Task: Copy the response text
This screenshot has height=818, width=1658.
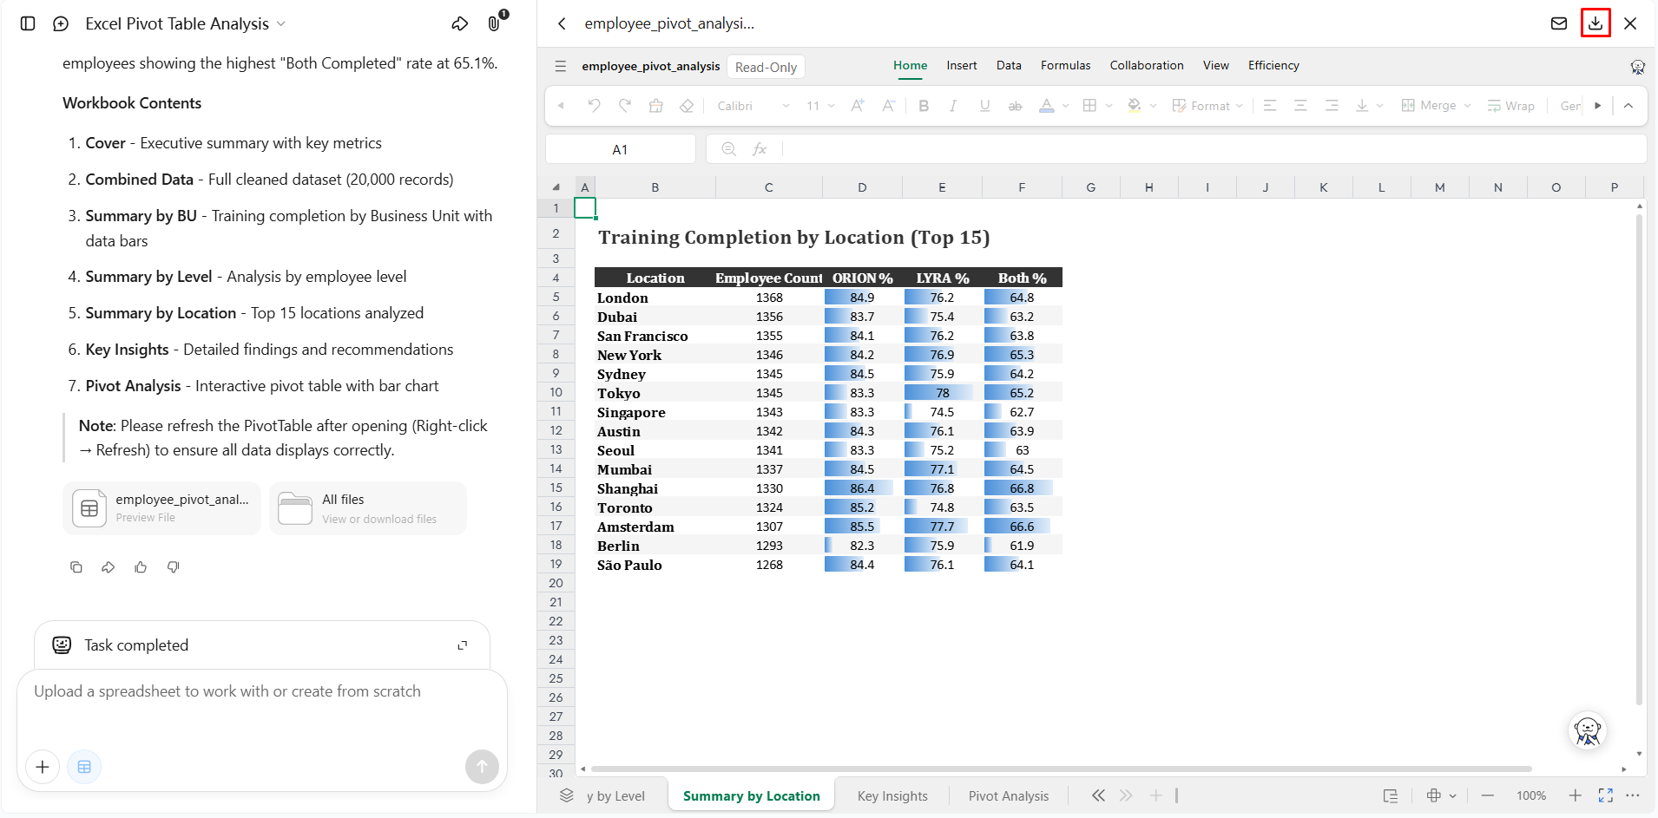Action: coord(76,567)
